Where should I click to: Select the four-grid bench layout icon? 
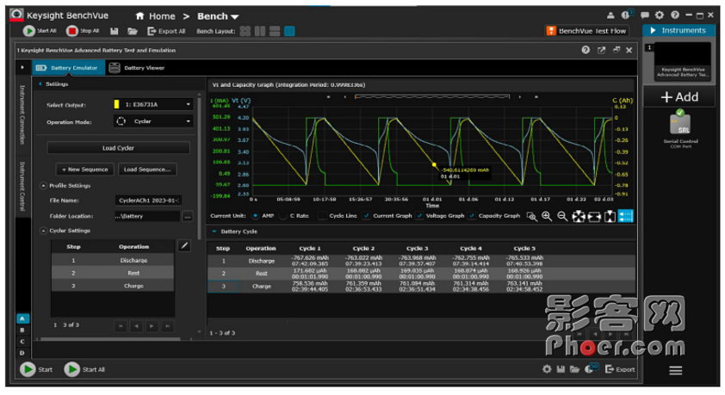coord(245,31)
